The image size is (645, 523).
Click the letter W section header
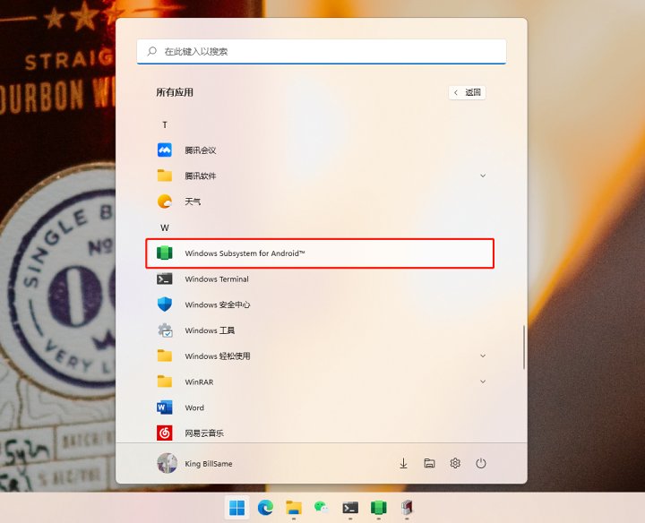click(165, 227)
